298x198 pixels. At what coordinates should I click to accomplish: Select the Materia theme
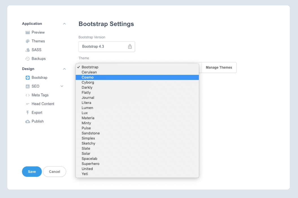click(x=137, y=118)
